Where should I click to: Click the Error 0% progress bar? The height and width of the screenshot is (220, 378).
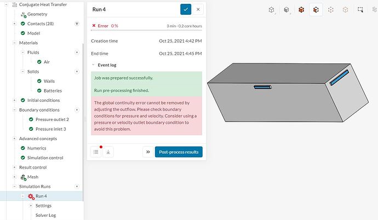click(147, 30)
